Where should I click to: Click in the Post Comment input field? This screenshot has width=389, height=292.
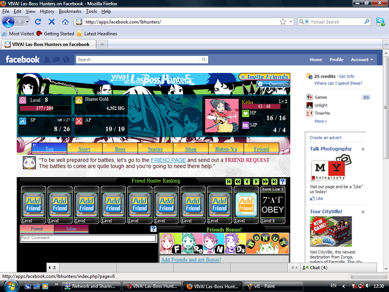[88, 238]
